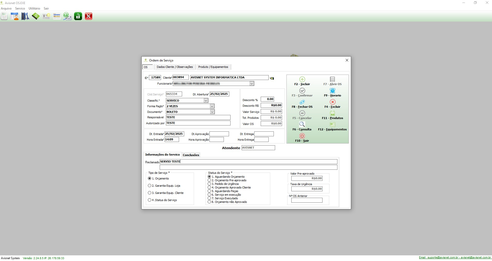Open the email envelope toolbar icon

pyautogui.click(x=67, y=16)
